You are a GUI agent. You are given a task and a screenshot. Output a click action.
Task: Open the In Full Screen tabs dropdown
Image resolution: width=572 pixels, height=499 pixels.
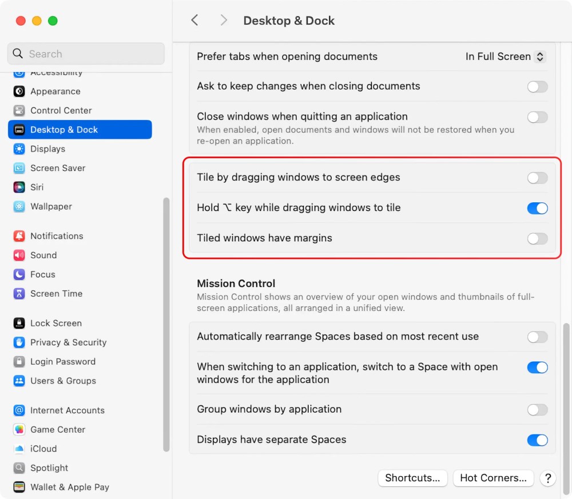point(506,57)
